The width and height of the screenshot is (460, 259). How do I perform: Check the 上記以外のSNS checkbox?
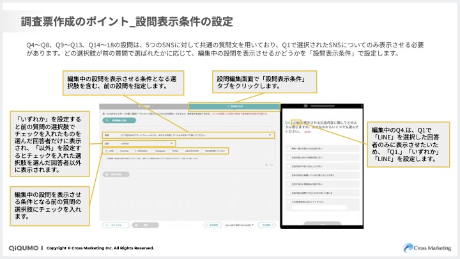(183, 151)
